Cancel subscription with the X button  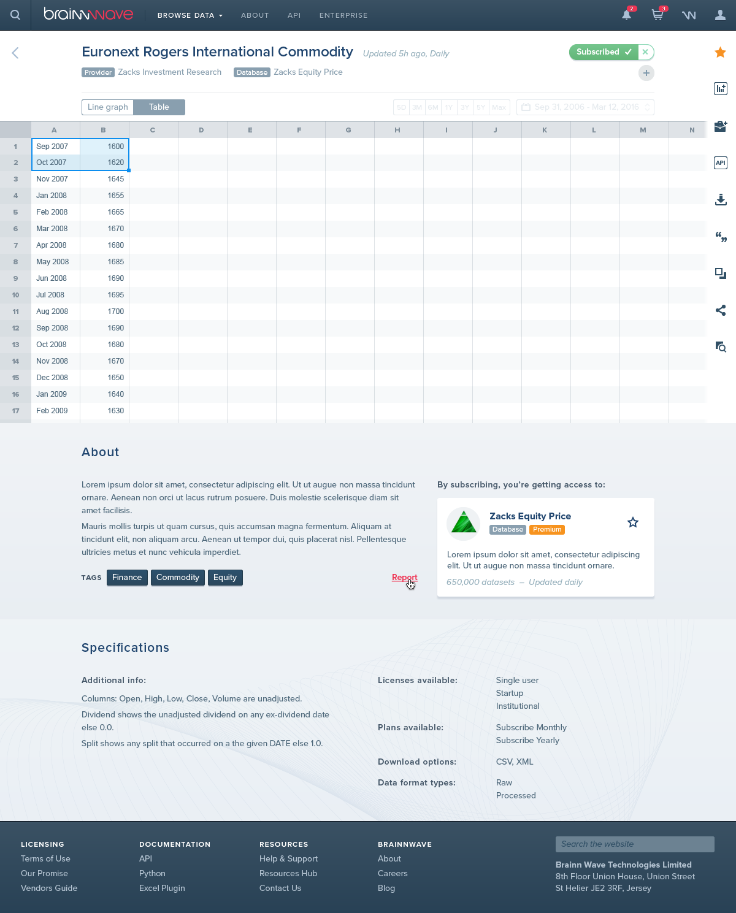645,52
